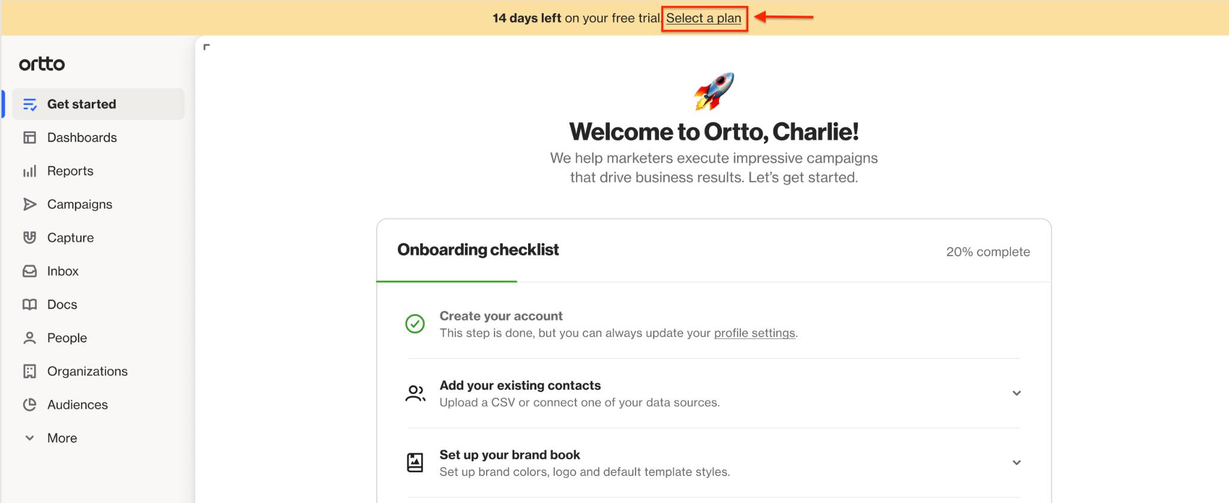1229x503 pixels.
Task: Click the Capture magnet icon
Action: [29, 237]
